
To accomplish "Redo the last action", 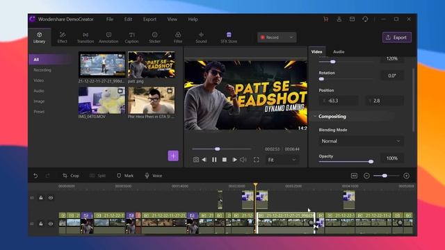I will (47, 176).
